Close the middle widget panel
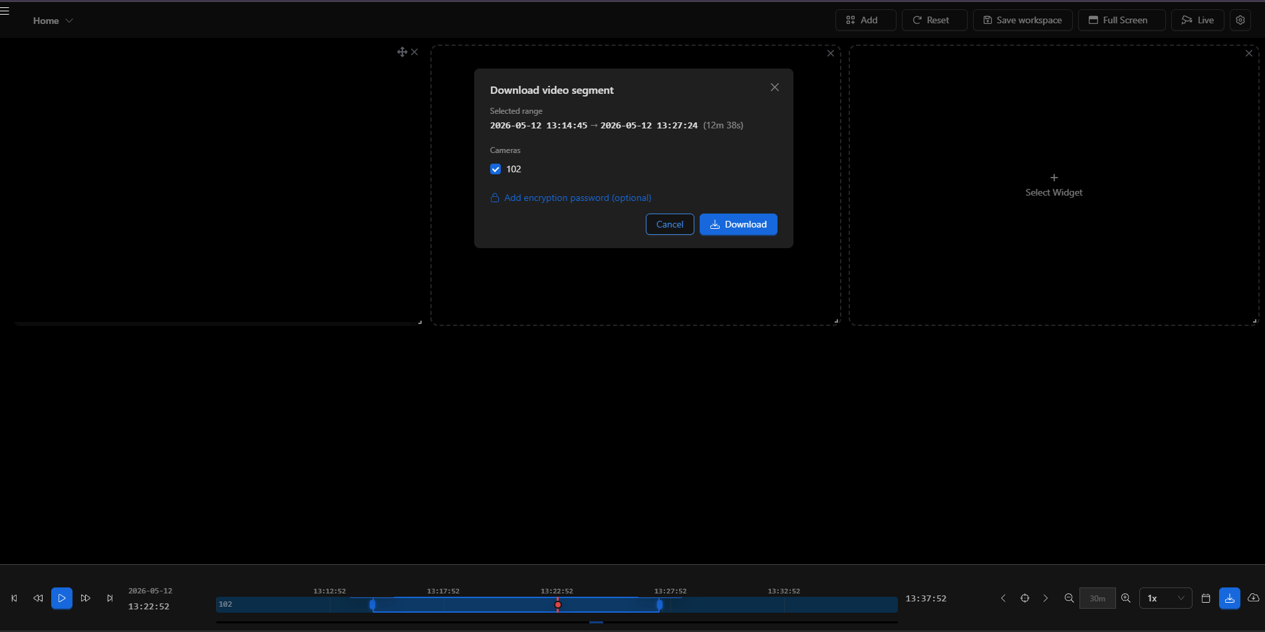Screen dimensions: 1265x632 point(831,53)
